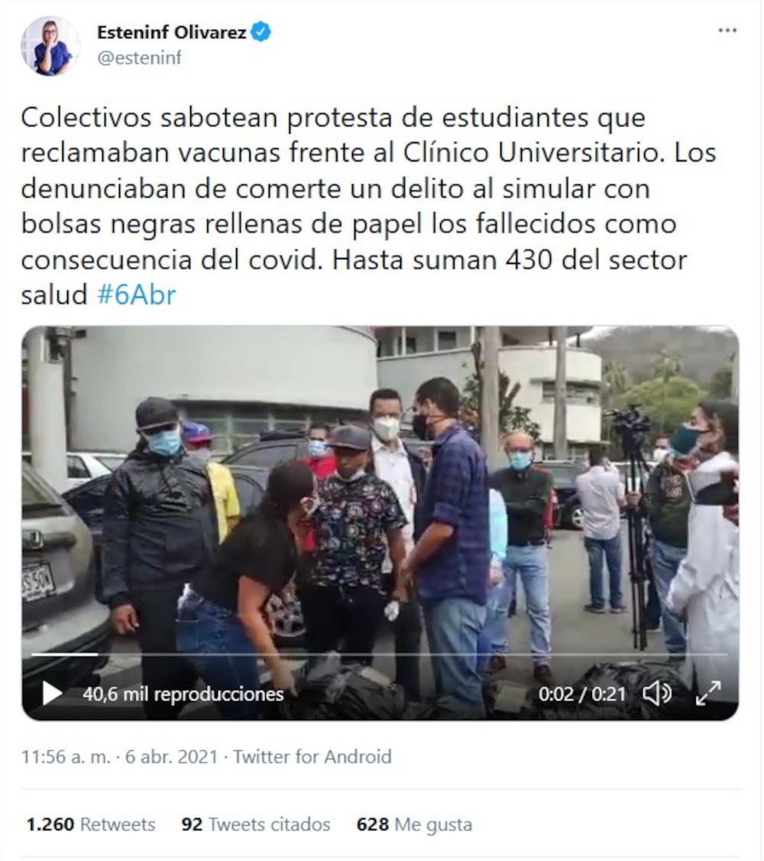
Task: Expand video to fullscreen
Action: point(708,694)
